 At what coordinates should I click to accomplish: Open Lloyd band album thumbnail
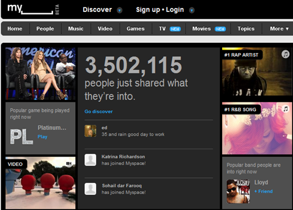coord(238,191)
